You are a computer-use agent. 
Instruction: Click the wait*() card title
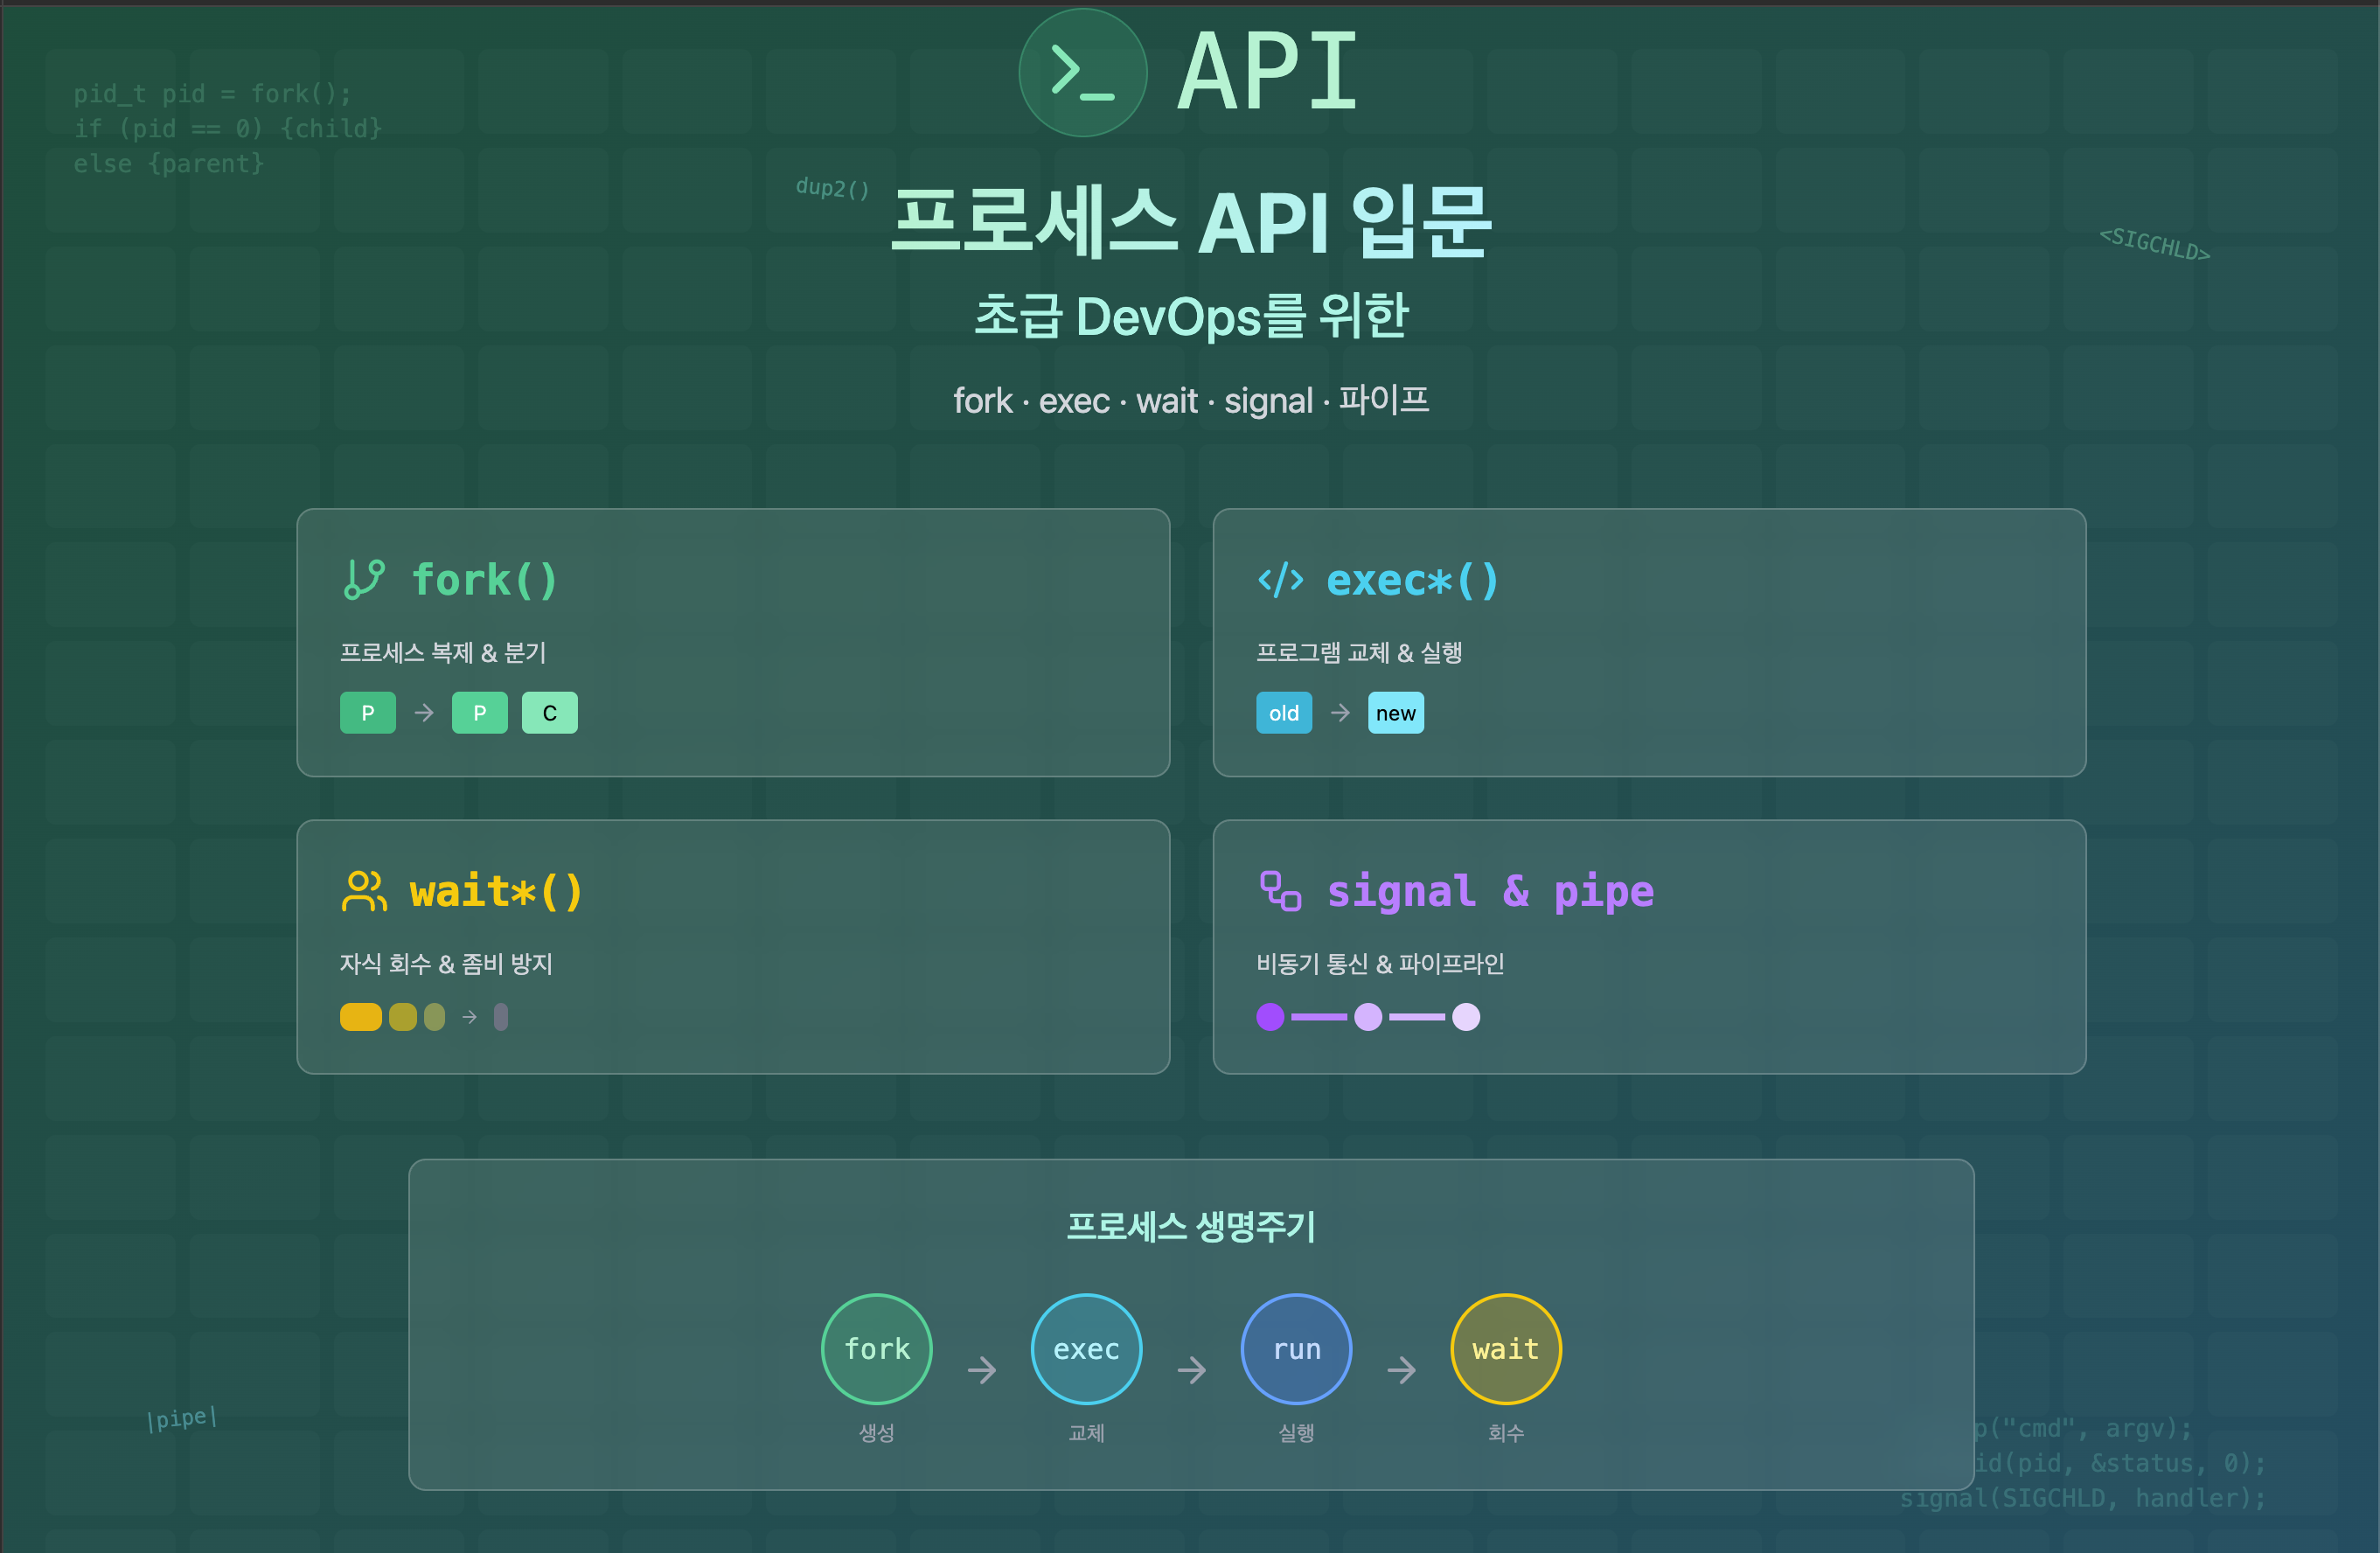tap(496, 891)
